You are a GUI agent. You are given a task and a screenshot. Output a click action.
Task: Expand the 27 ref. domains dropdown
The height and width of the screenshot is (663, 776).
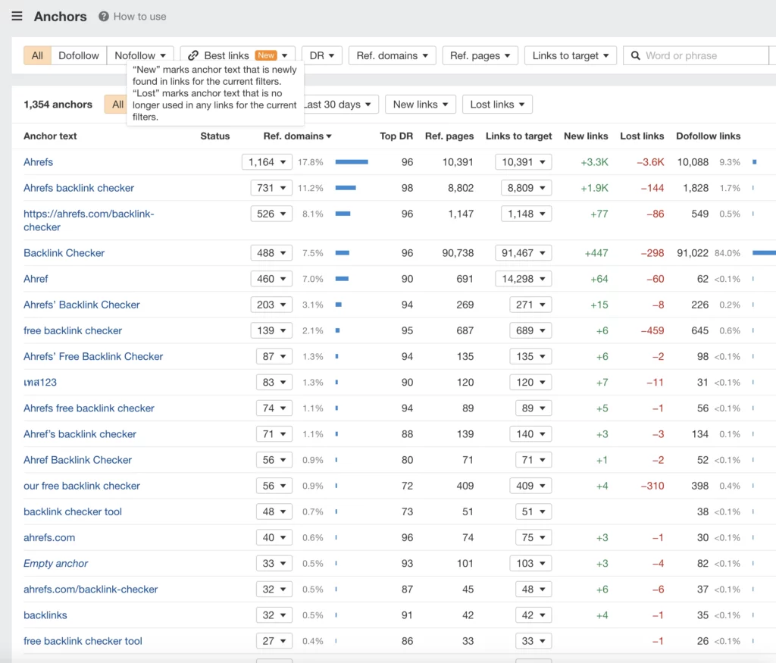pyautogui.click(x=274, y=641)
